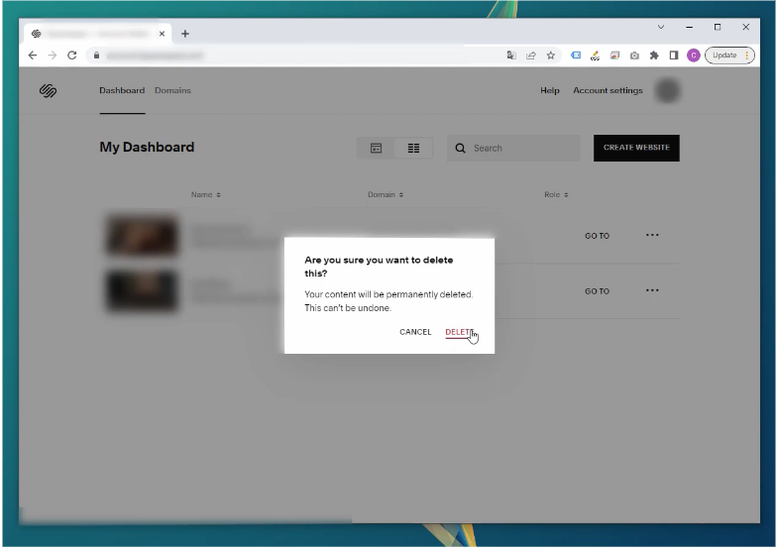Click the blurred user avatar
Image resolution: width=777 pixels, height=550 pixels.
[x=667, y=91]
